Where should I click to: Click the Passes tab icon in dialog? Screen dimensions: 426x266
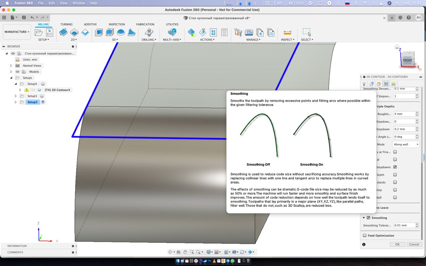386,84
